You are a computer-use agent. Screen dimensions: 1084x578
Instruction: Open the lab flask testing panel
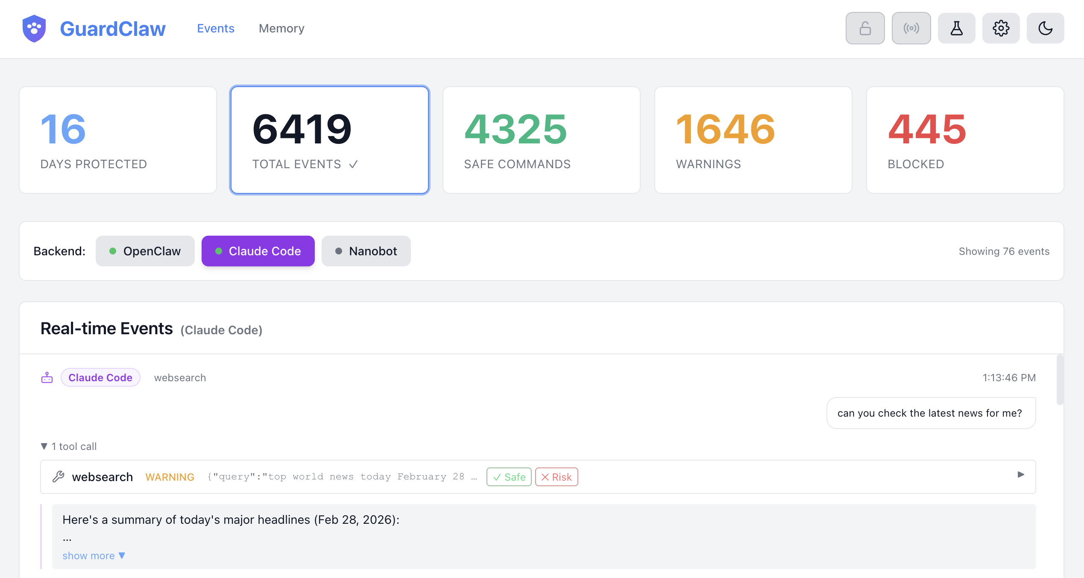click(x=956, y=28)
